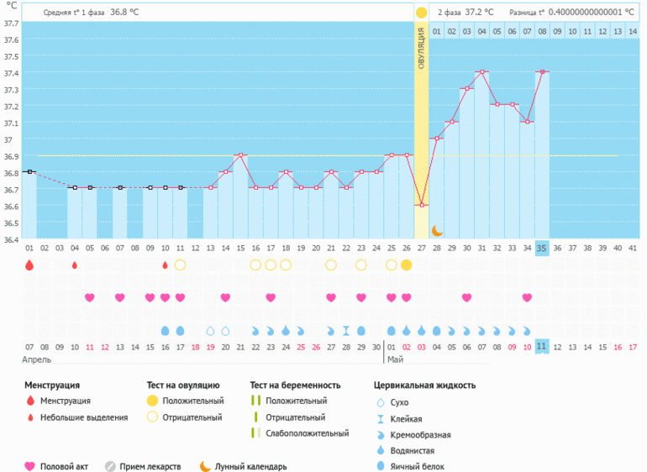The width and height of the screenshot is (647, 472).
Task: Click the dry fluid icon on April 19
Action: (210, 331)
